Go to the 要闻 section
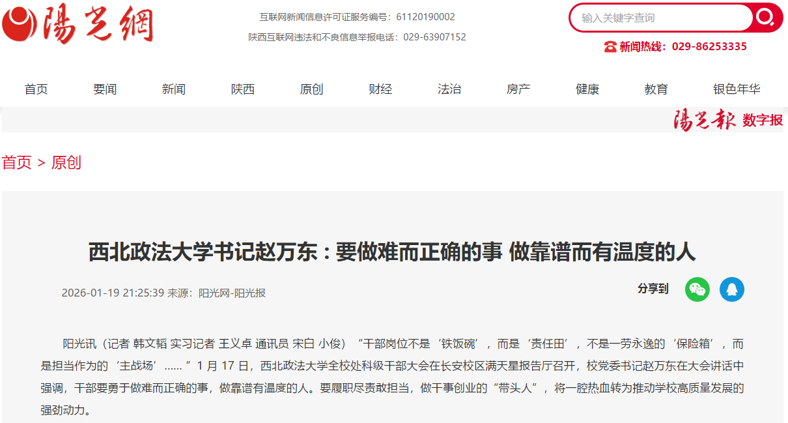Screen dimensions: 788x423 point(105,89)
